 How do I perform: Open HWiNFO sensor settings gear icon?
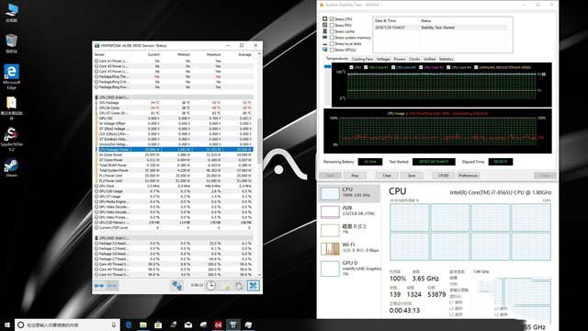point(239,286)
